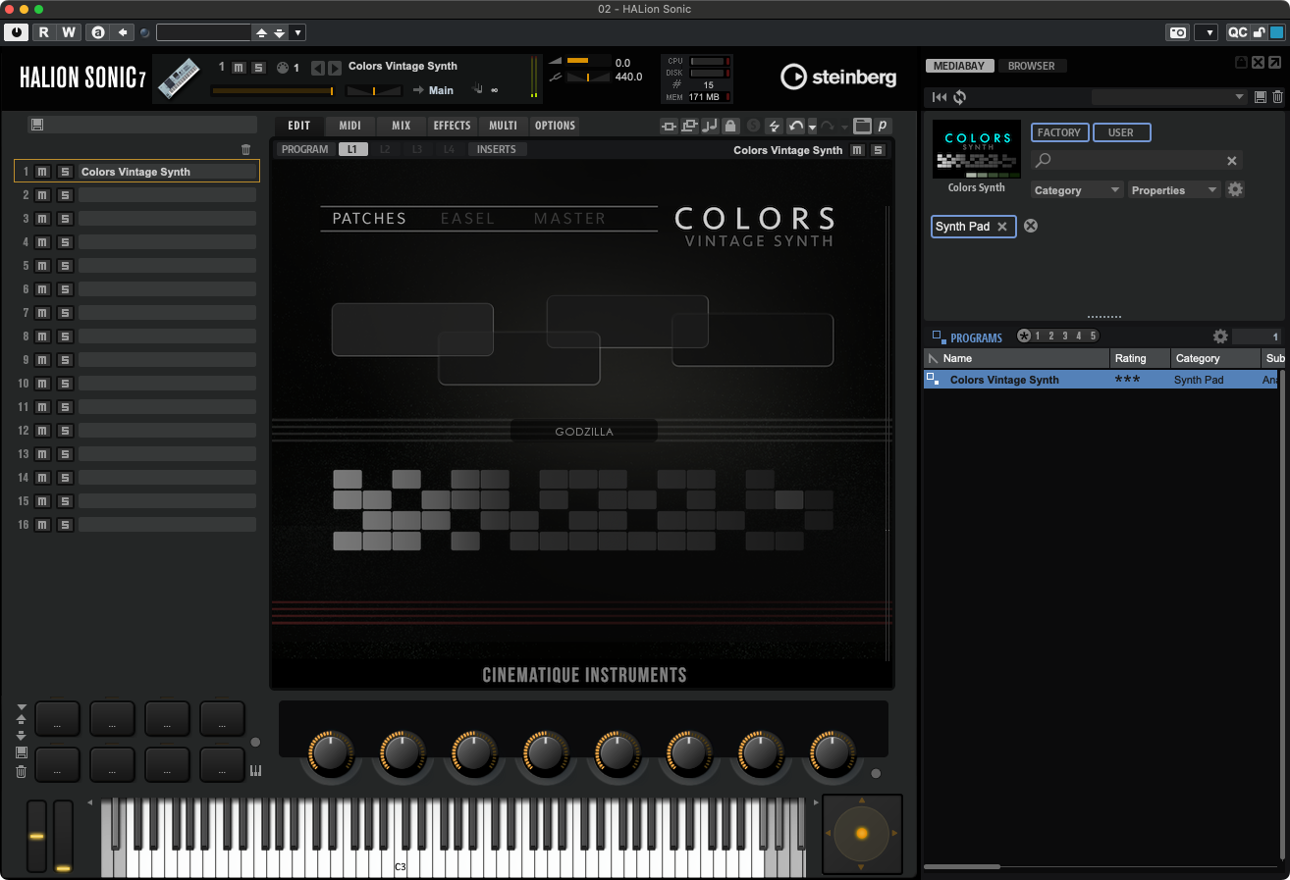1290x880 pixels.
Task: Switch to the MIX tab
Action: click(x=401, y=126)
